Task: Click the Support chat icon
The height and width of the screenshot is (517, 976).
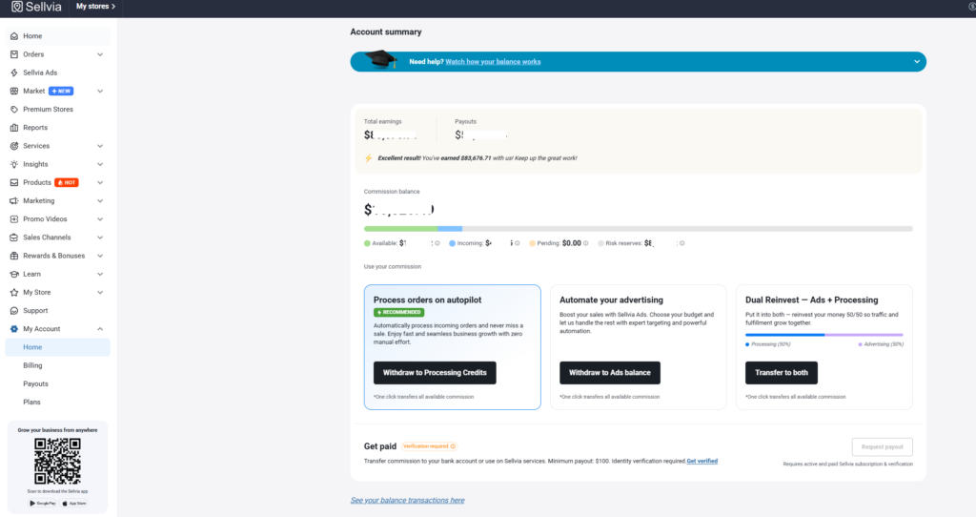Action: coord(14,311)
